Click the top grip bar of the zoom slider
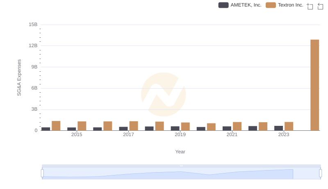Viewport: 328px width, 189px height. (181, 166)
